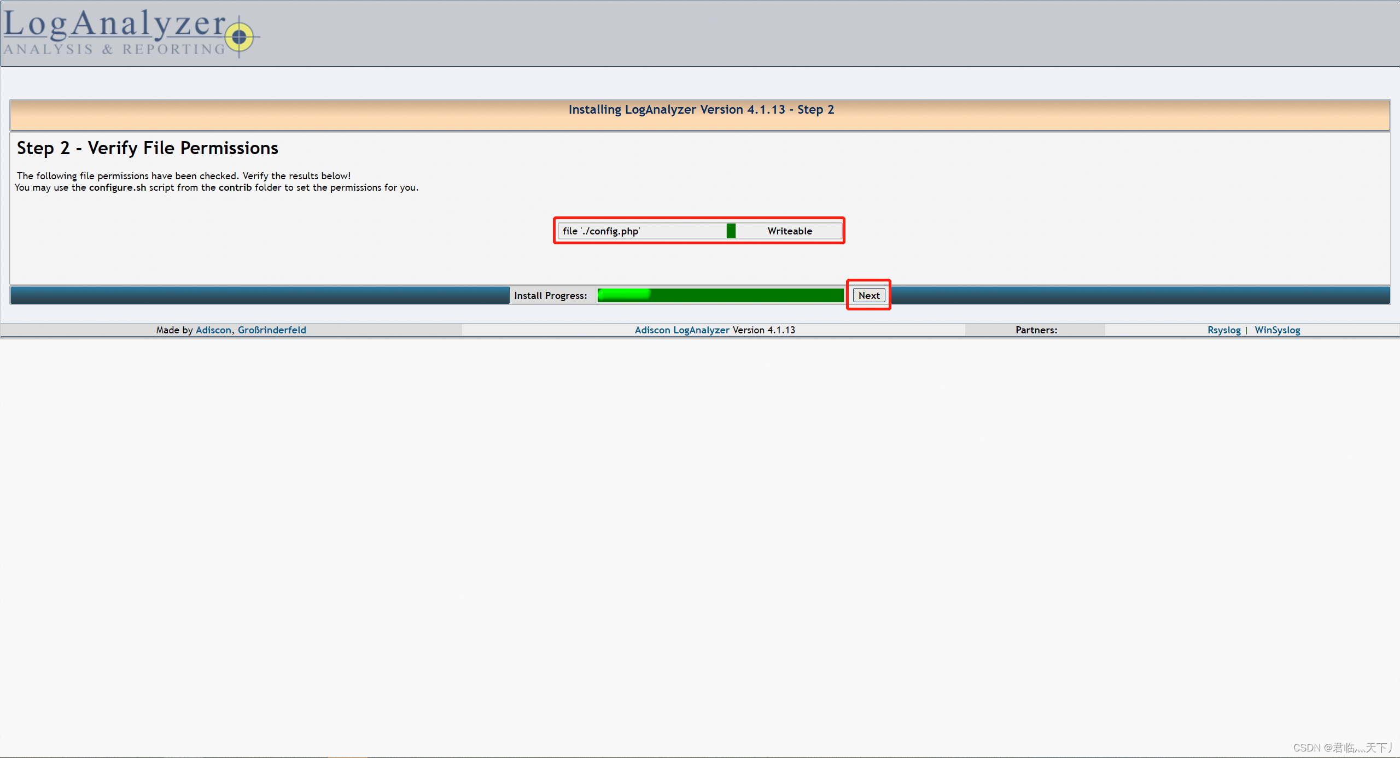Click the configure.sh bold text
Viewport: 1400px width, 758px height.
(x=118, y=187)
